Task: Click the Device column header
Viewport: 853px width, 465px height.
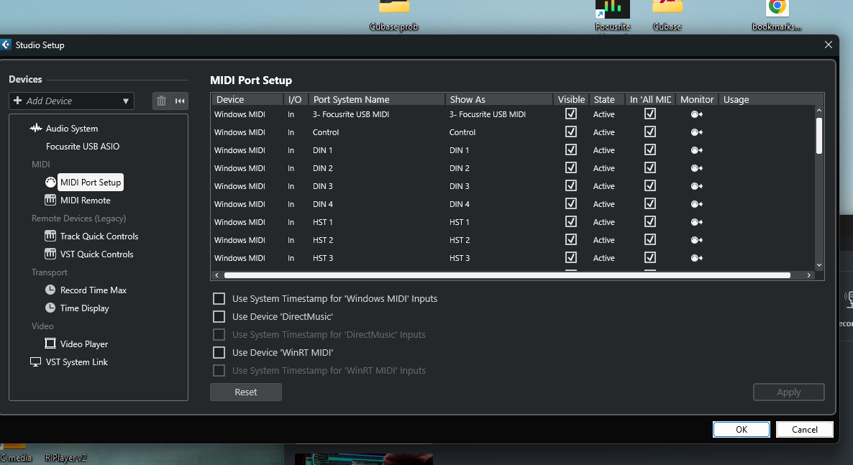Action: [247, 99]
